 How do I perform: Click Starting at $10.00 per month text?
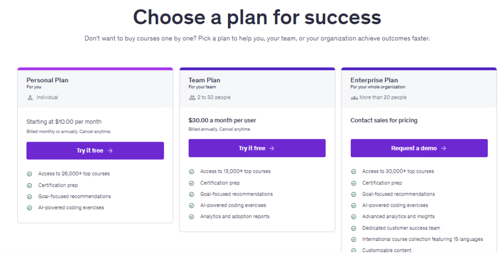(x=64, y=122)
